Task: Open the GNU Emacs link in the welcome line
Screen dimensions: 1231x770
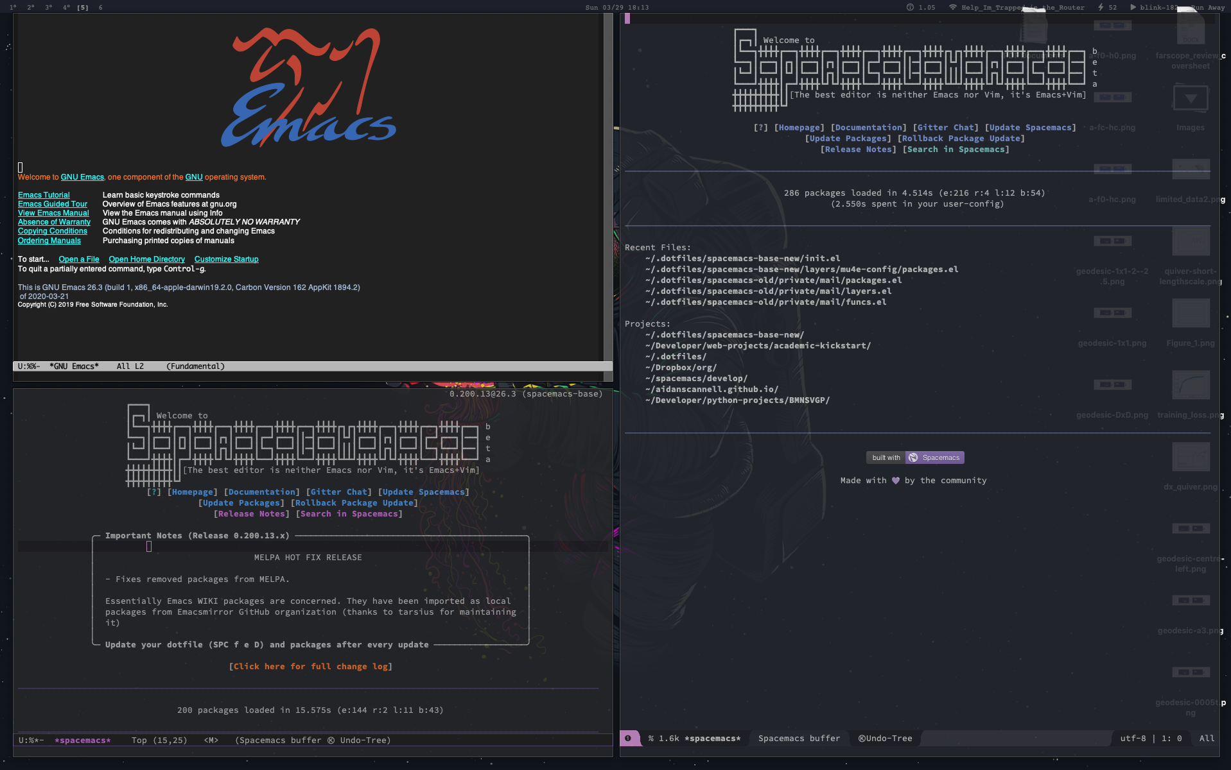Action: (x=82, y=177)
